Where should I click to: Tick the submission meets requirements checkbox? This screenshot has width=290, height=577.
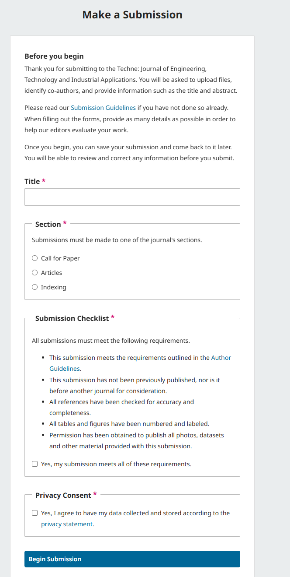tap(35, 464)
